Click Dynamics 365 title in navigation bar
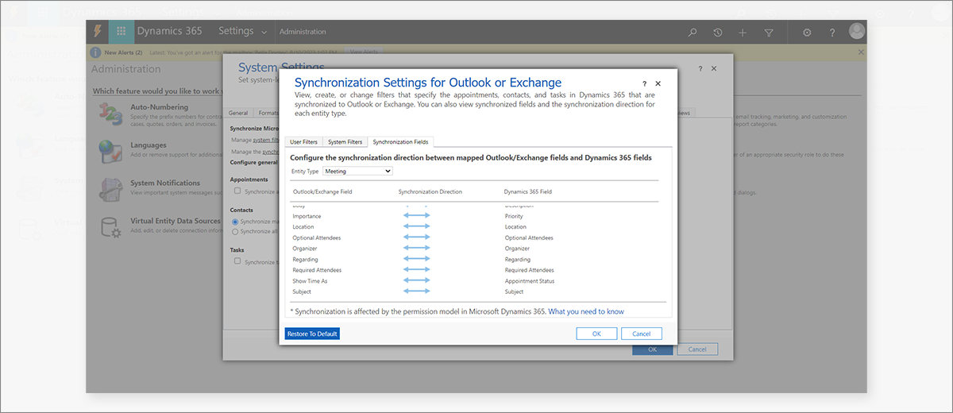The image size is (953, 413). [169, 31]
